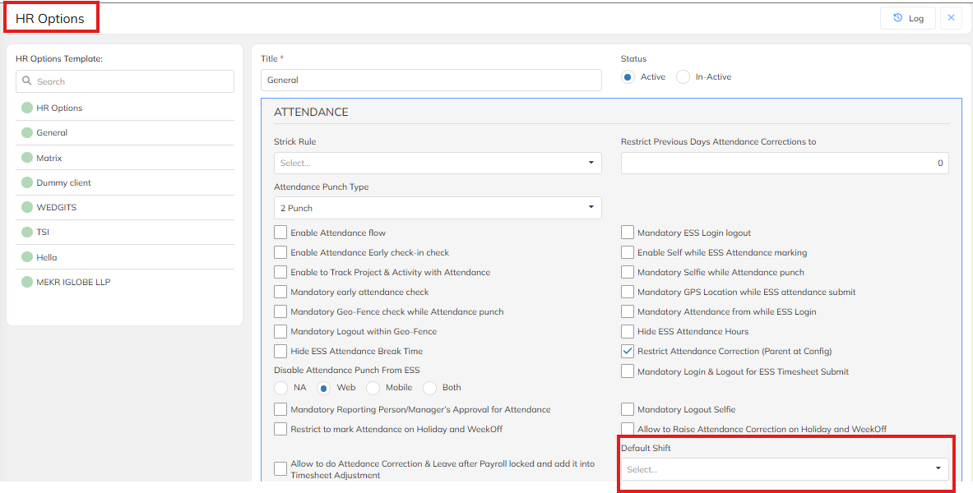Check Mandatory Attendance from while ESS Login
973x493 pixels.
(628, 311)
